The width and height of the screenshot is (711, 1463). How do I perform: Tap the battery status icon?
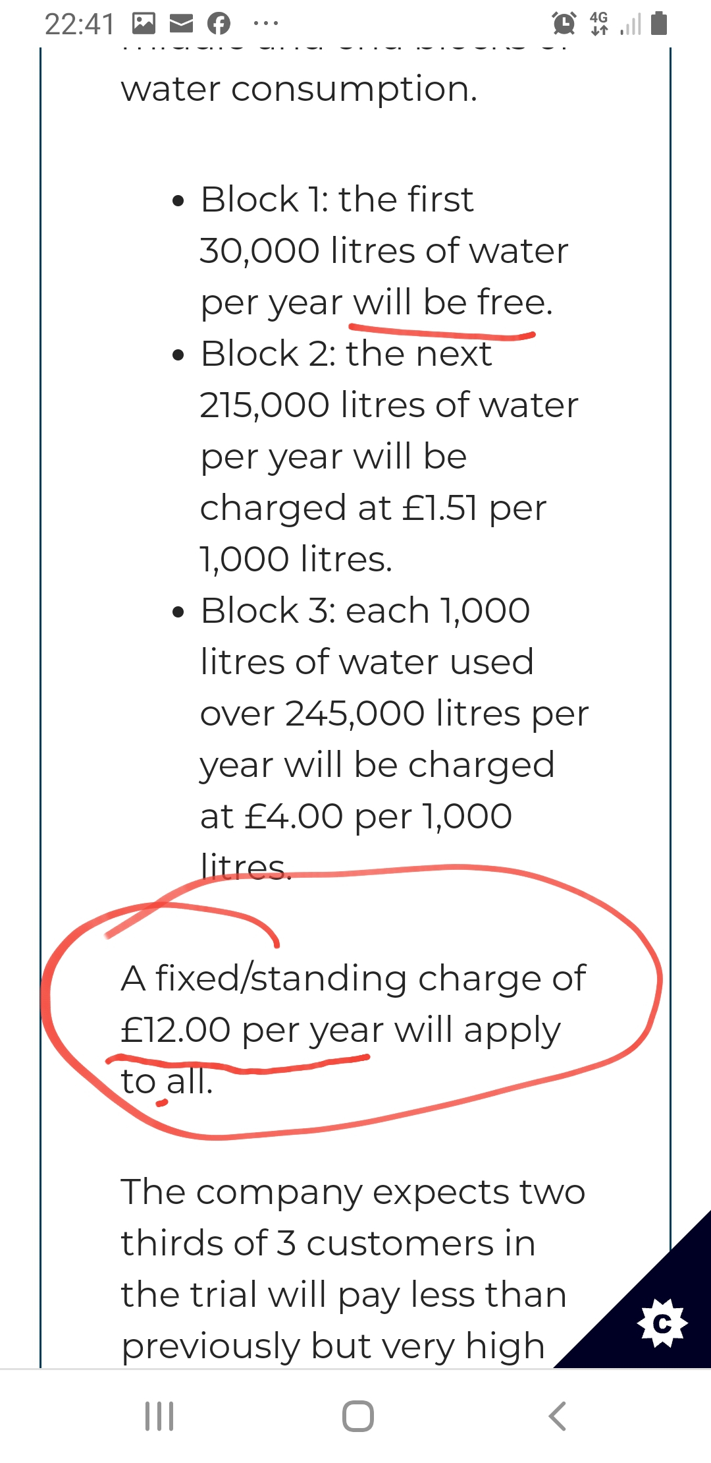click(658, 23)
